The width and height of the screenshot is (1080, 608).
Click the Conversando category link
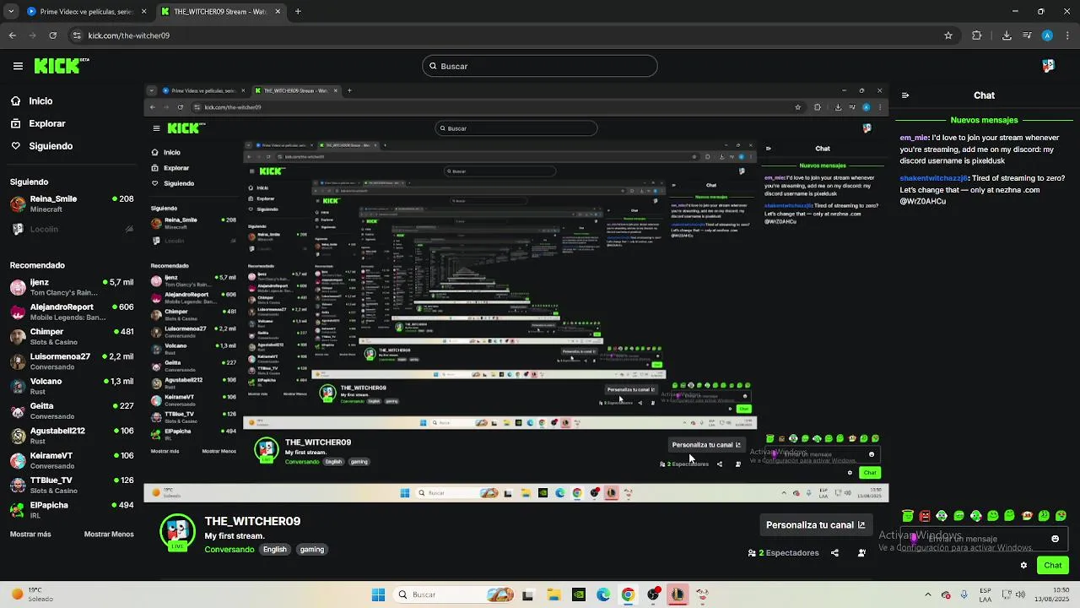click(x=229, y=550)
